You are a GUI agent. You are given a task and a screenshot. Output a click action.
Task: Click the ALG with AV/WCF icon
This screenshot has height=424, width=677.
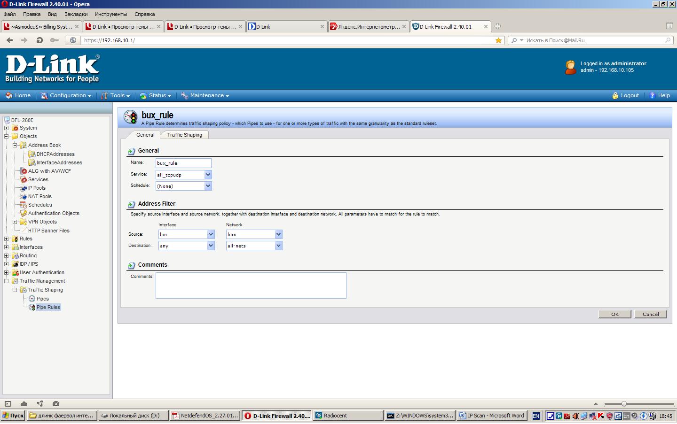[24, 171]
